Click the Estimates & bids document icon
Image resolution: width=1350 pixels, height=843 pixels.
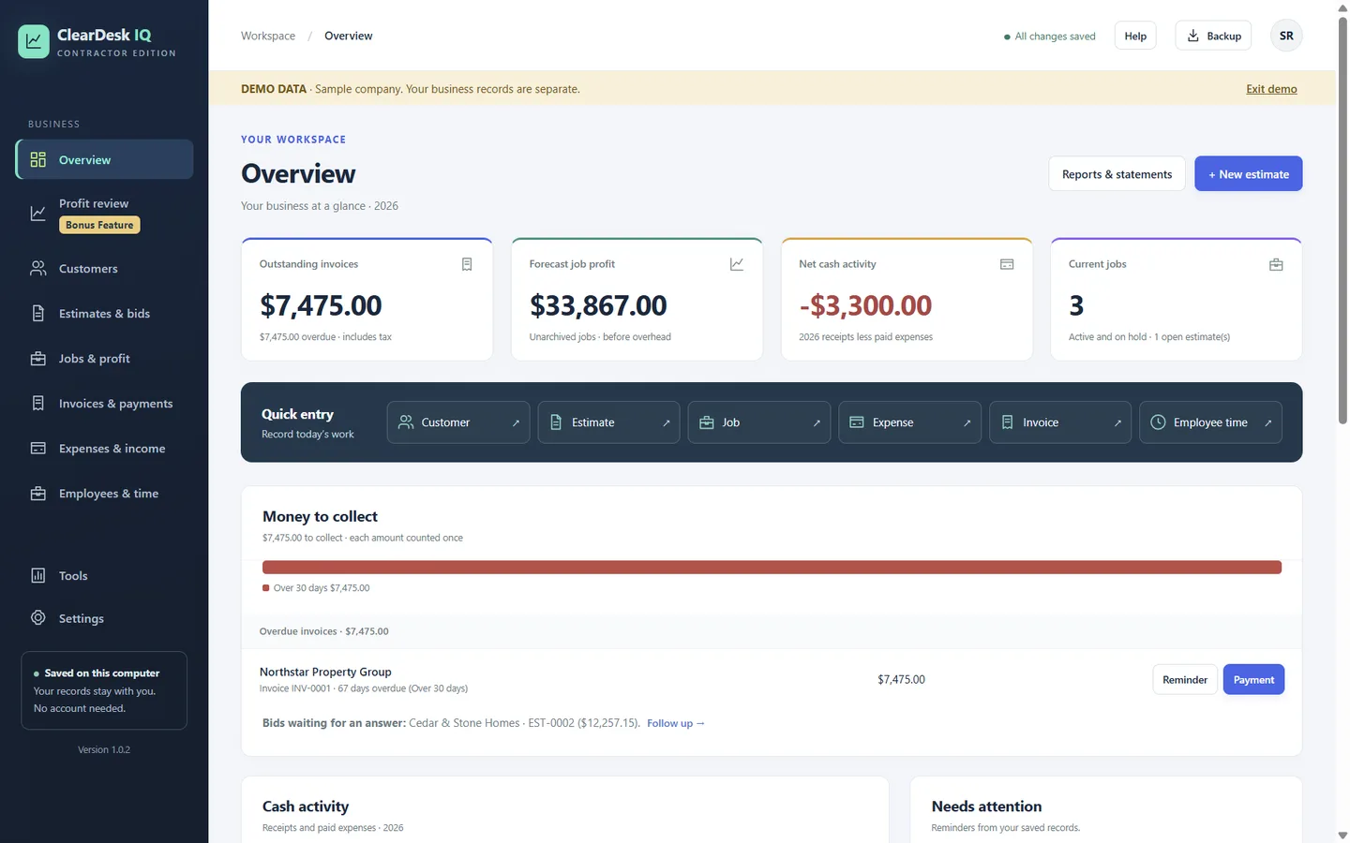tap(38, 314)
